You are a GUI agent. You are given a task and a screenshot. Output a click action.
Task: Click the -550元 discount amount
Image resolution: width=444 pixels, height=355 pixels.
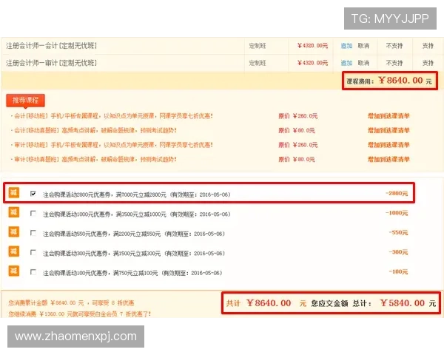click(x=398, y=232)
